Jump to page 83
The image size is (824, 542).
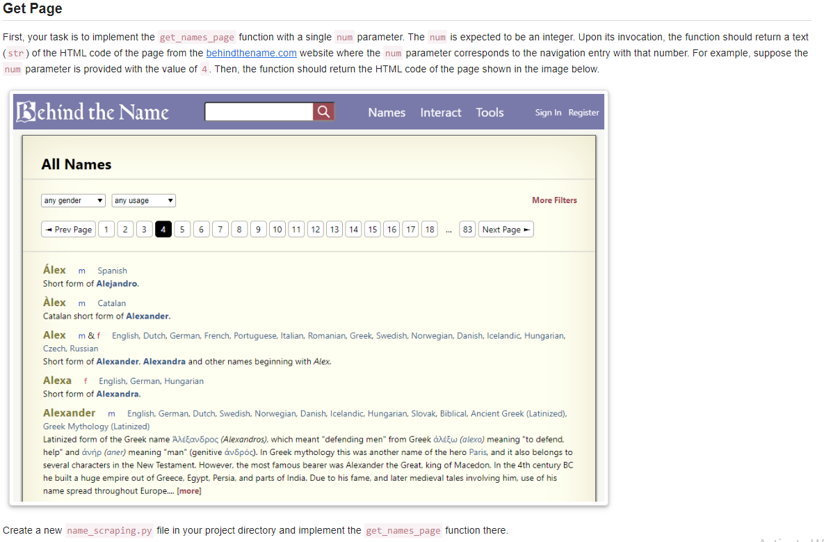pyautogui.click(x=467, y=229)
